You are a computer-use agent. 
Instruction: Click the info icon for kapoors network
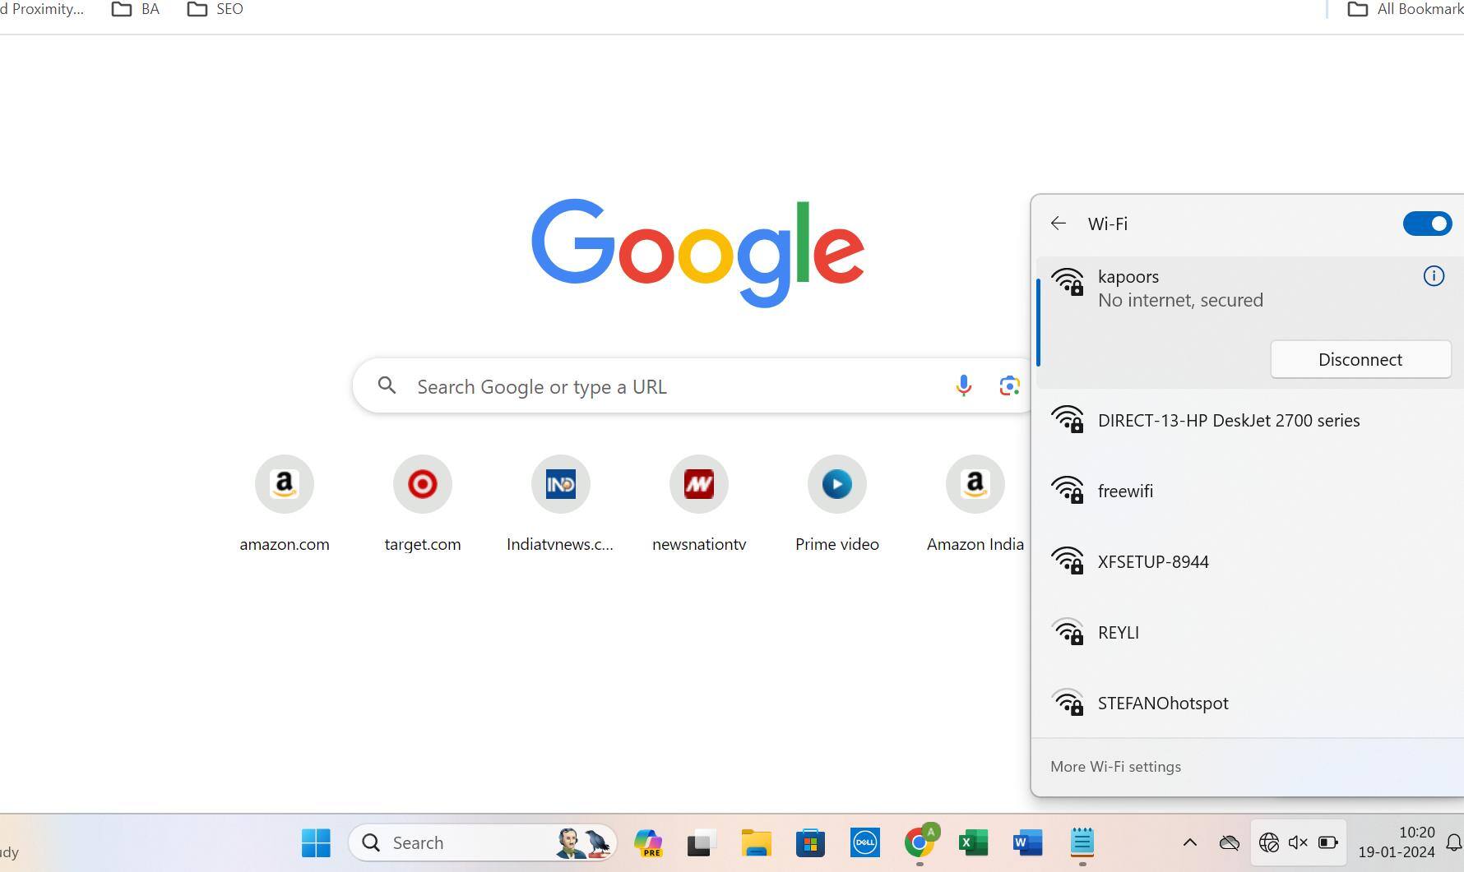pos(1433,277)
